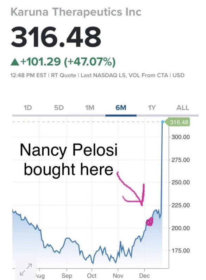This screenshot has height=280, width=206.
Task: Open the 1Y chart view
Action: (152, 108)
